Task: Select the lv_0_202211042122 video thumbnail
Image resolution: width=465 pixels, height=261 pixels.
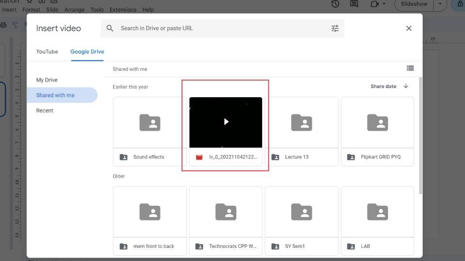Action: (x=226, y=122)
